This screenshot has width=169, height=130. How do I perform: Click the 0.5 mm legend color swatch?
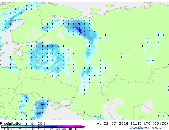click(11, 127)
